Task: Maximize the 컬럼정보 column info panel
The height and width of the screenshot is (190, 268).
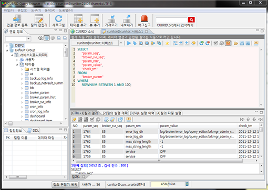Action: pos(65,130)
